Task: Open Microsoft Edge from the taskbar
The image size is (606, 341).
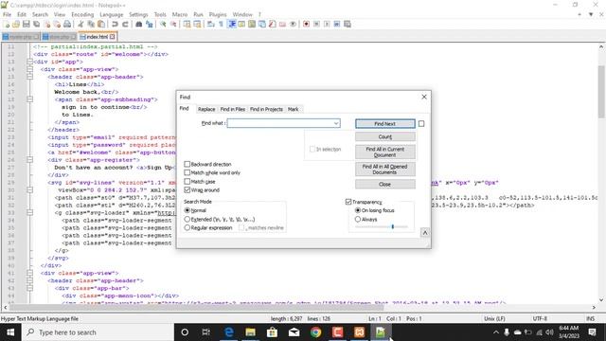Action: [229, 332]
